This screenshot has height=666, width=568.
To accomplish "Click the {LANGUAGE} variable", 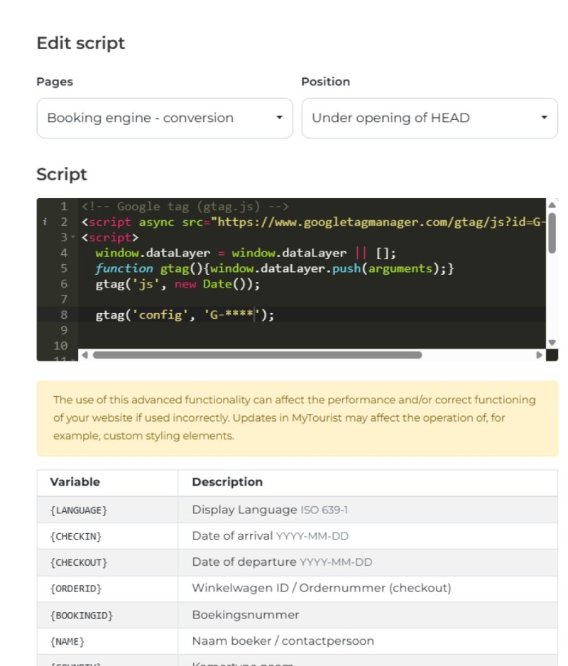I will click(x=79, y=511).
